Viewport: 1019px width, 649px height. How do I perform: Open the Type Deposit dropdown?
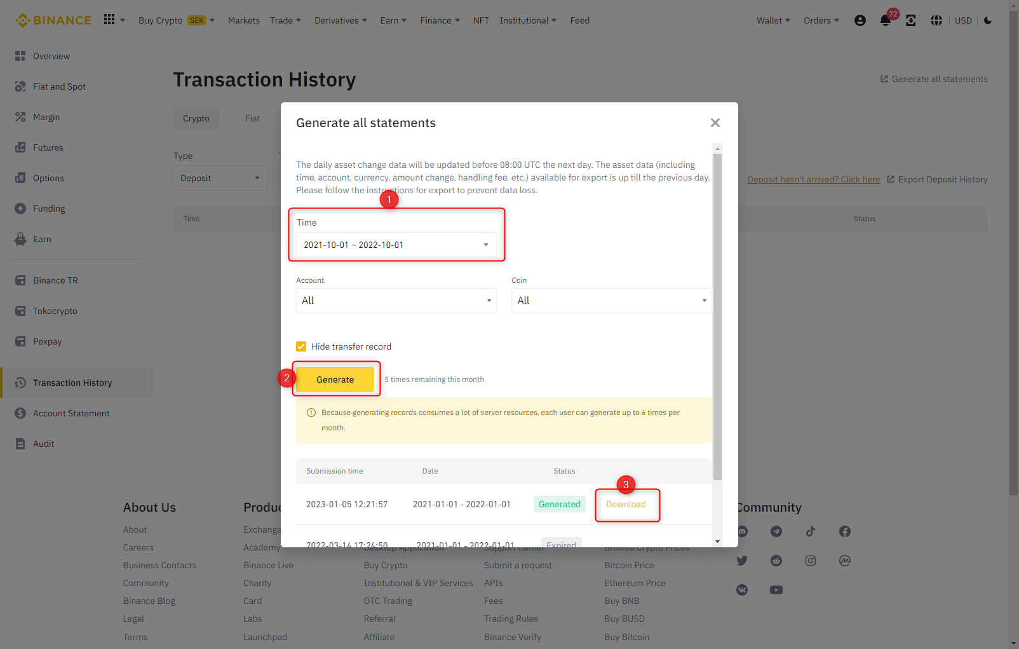[220, 178]
